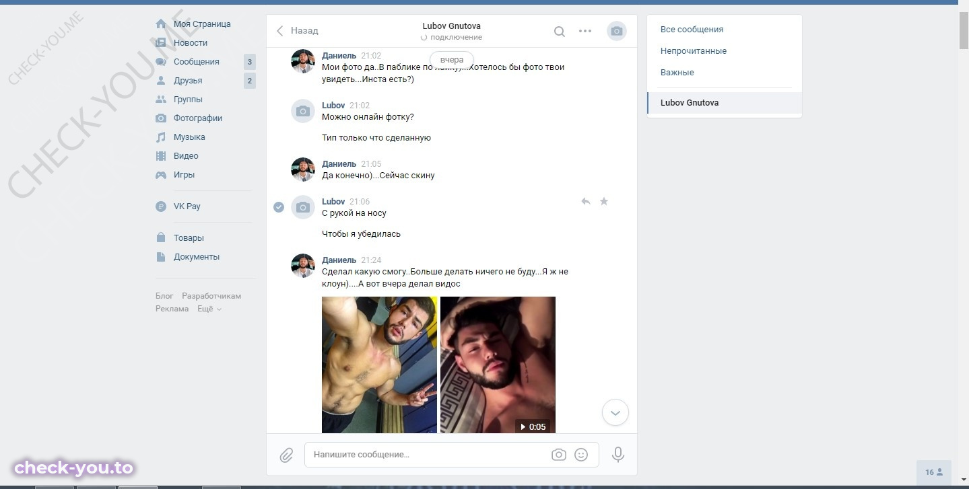The image size is (969, 489).
Task: Mark message 'С рукой на носу' as important
Action: coord(604,201)
